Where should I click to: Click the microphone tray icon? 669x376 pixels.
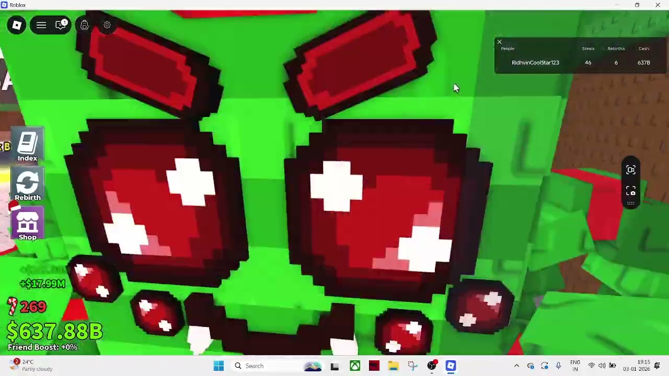558,366
